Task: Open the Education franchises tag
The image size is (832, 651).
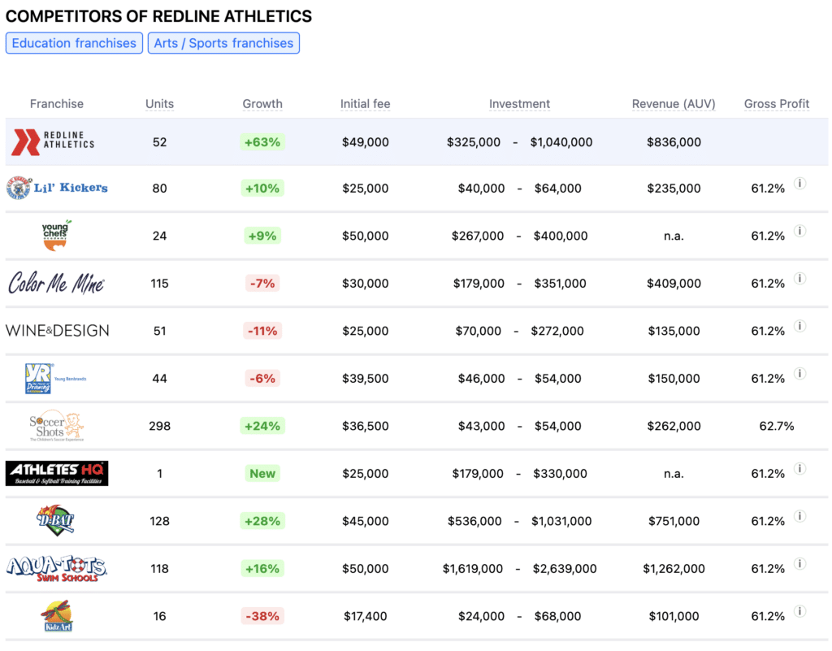Action: coord(74,43)
